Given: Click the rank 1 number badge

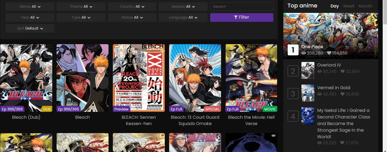Looking at the screenshot, I should (293, 50).
